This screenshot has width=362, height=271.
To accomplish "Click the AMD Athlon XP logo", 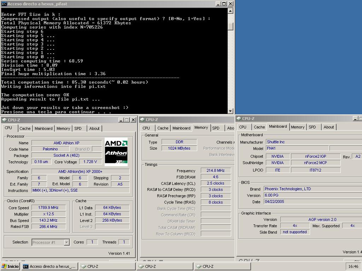I will pos(116,152).
